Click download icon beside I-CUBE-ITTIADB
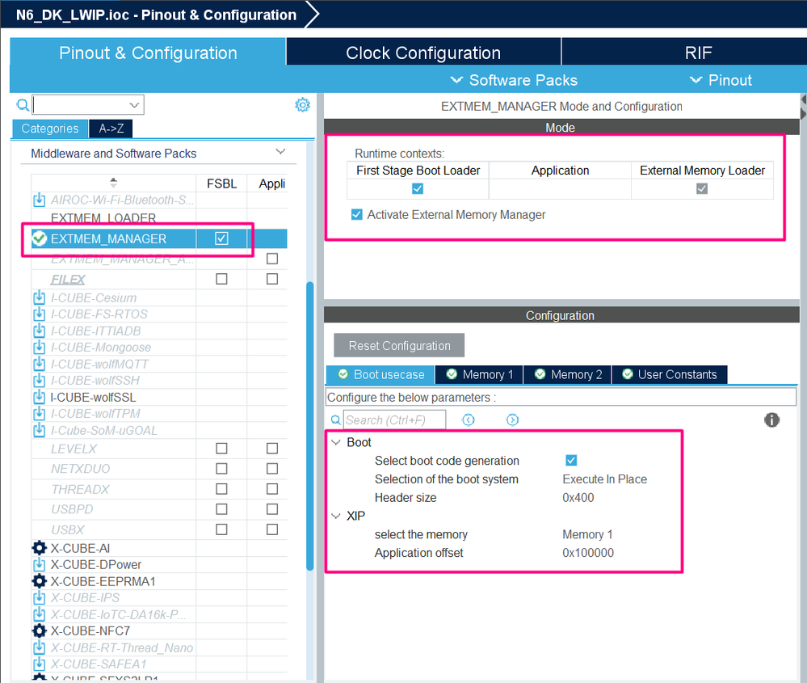The width and height of the screenshot is (807, 683). 39,330
